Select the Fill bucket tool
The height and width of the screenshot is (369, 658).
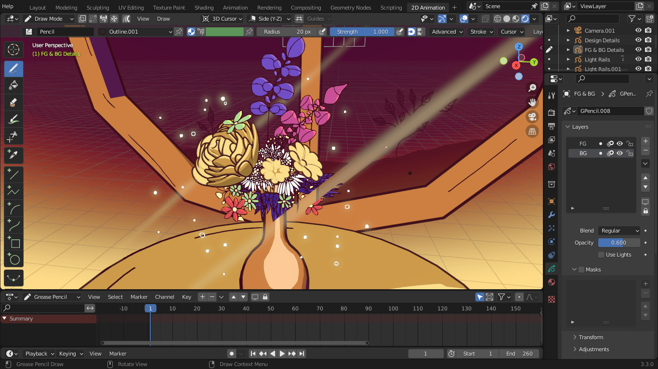tap(13, 85)
